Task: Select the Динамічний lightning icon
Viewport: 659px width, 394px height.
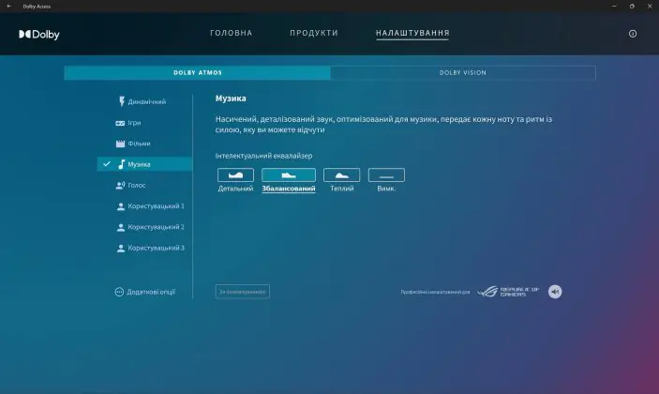Action: pos(122,101)
